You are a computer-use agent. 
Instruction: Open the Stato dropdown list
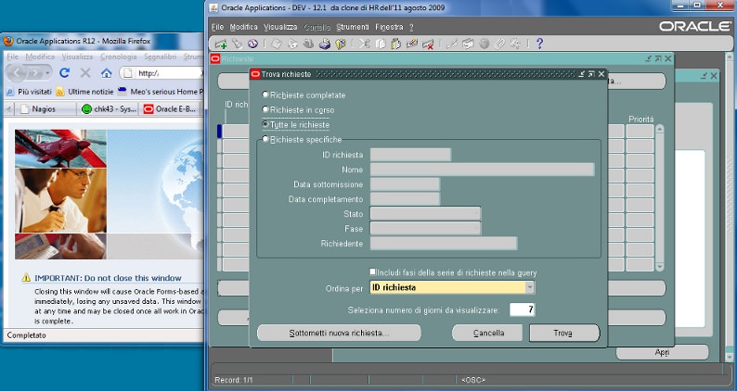(x=425, y=214)
